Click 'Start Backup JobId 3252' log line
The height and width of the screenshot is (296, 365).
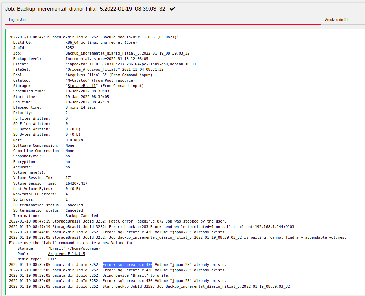[149, 286]
